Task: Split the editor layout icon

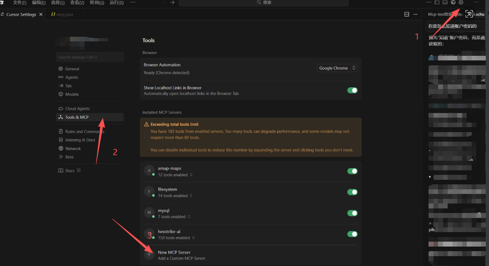Action: click(407, 14)
